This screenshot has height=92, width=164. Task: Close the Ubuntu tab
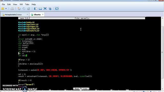pos(43,15)
